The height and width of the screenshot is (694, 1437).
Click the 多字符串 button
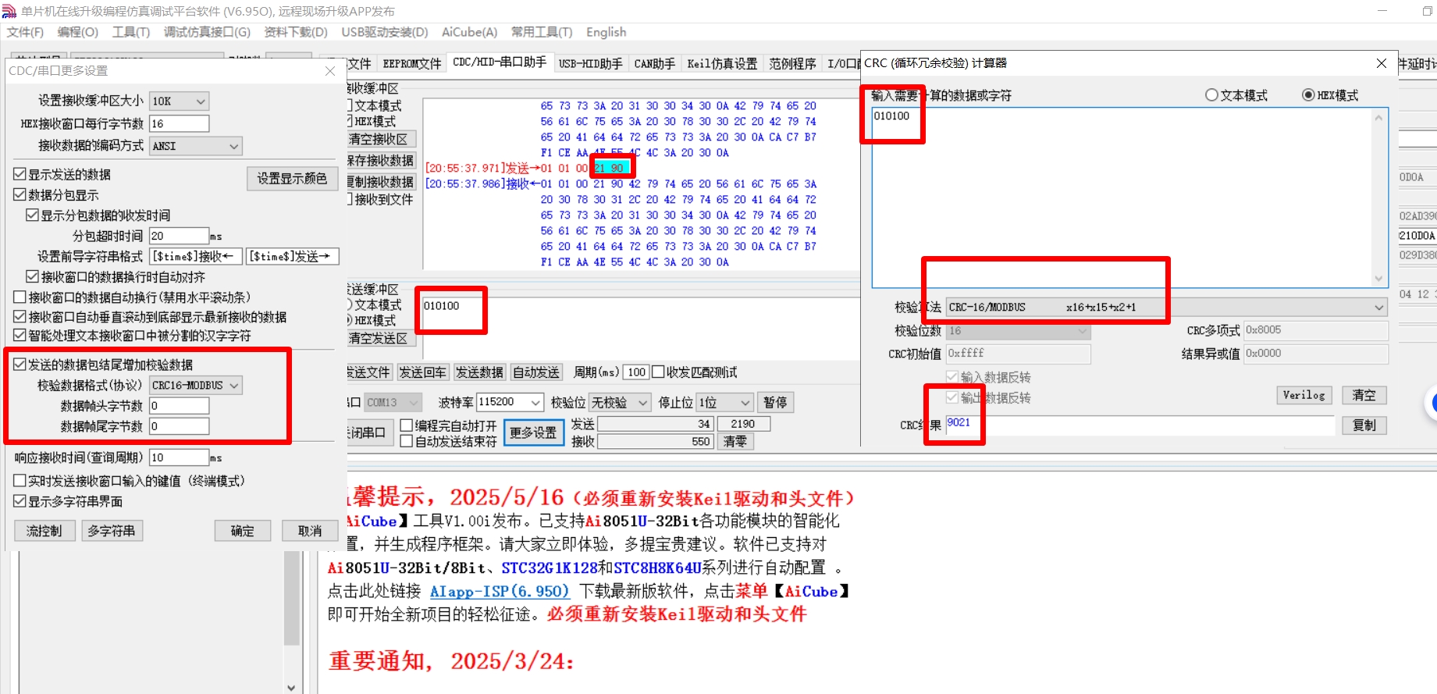[x=112, y=531]
